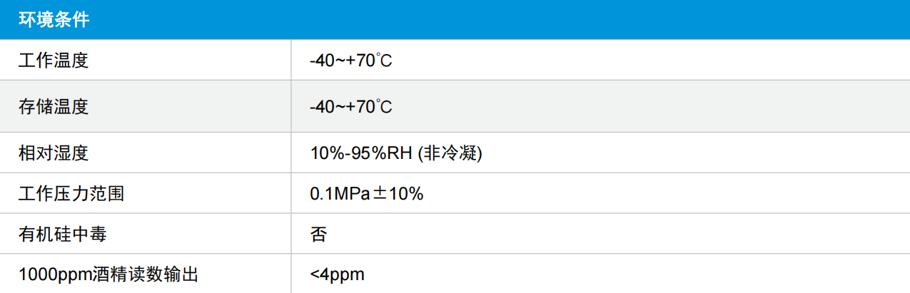910x293 pixels.
Task: Click the <4ppm value
Action: pyautogui.click(x=338, y=274)
